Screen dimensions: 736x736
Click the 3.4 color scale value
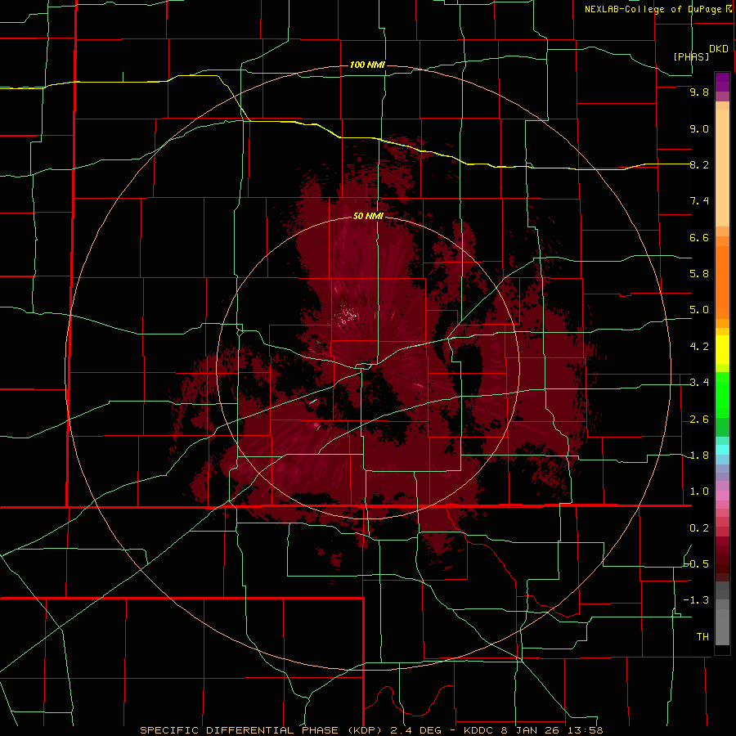pyautogui.click(x=699, y=383)
